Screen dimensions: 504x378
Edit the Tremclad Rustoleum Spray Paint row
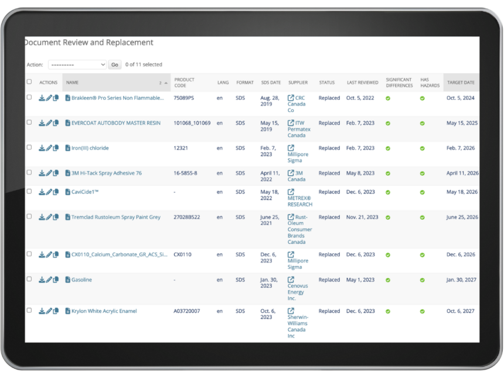49,217
